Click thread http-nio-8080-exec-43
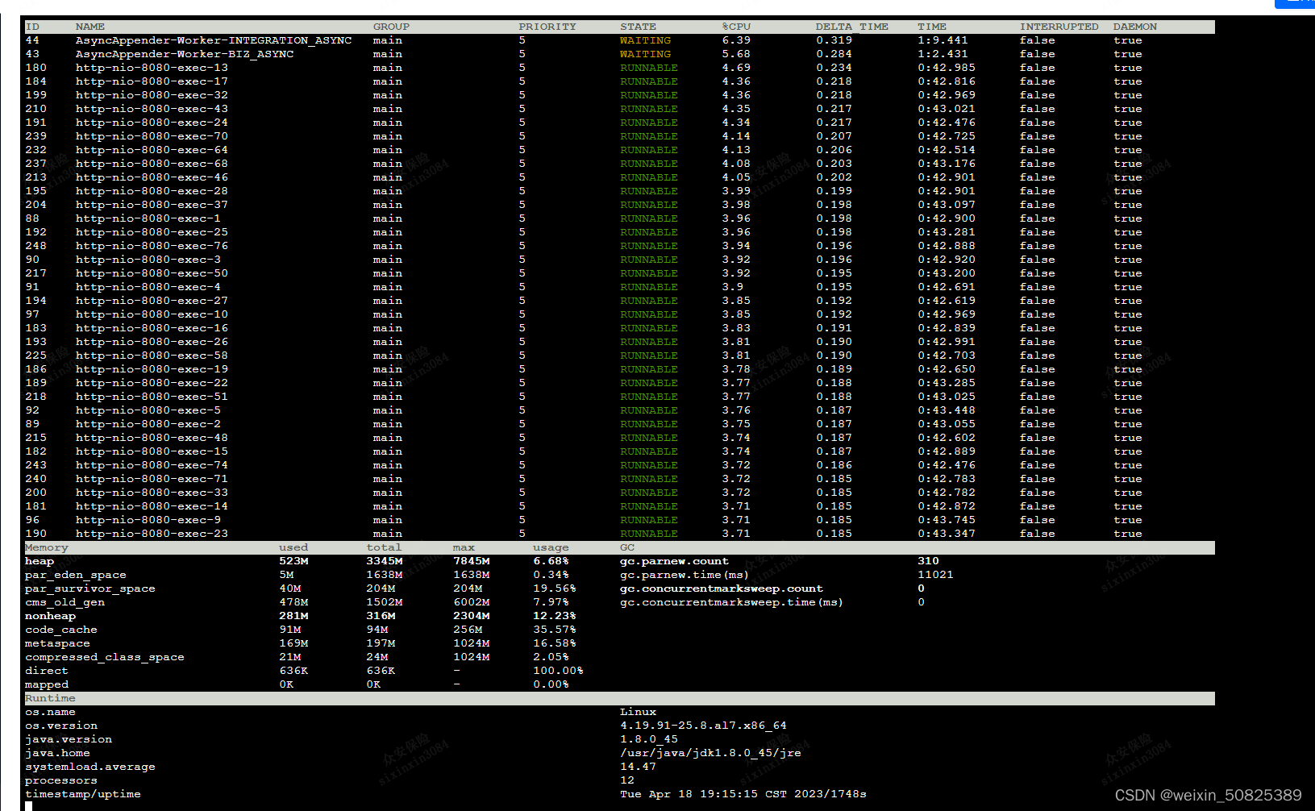The width and height of the screenshot is (1315, 811). tap(152, 109)
